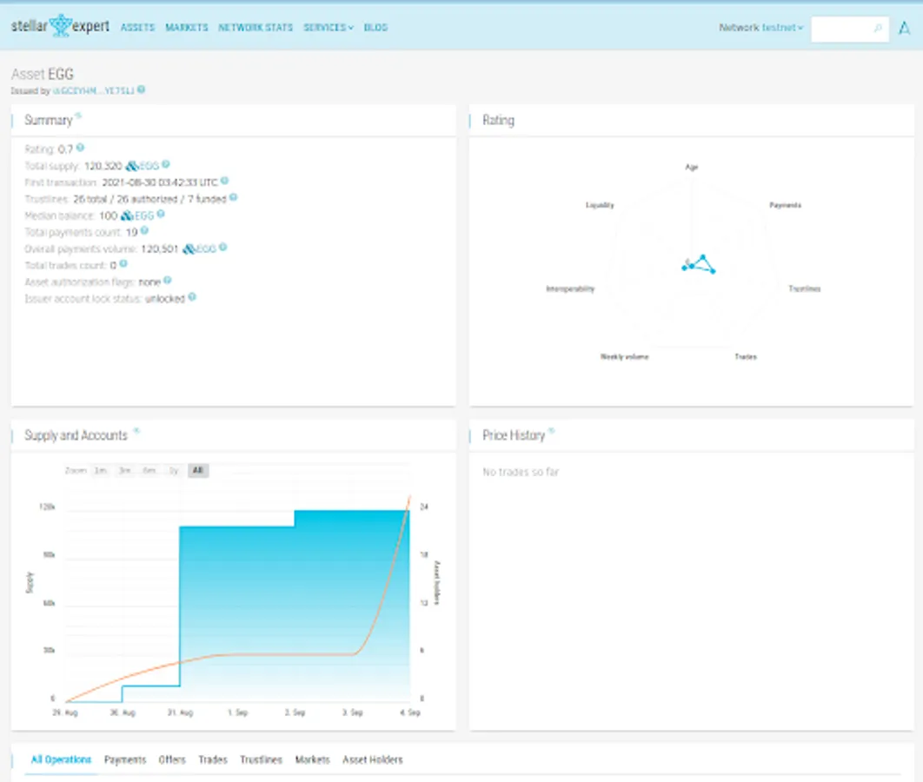Click the info icon in the Trustlines row
Screen dimensions: 923x782
coord(234,198)
